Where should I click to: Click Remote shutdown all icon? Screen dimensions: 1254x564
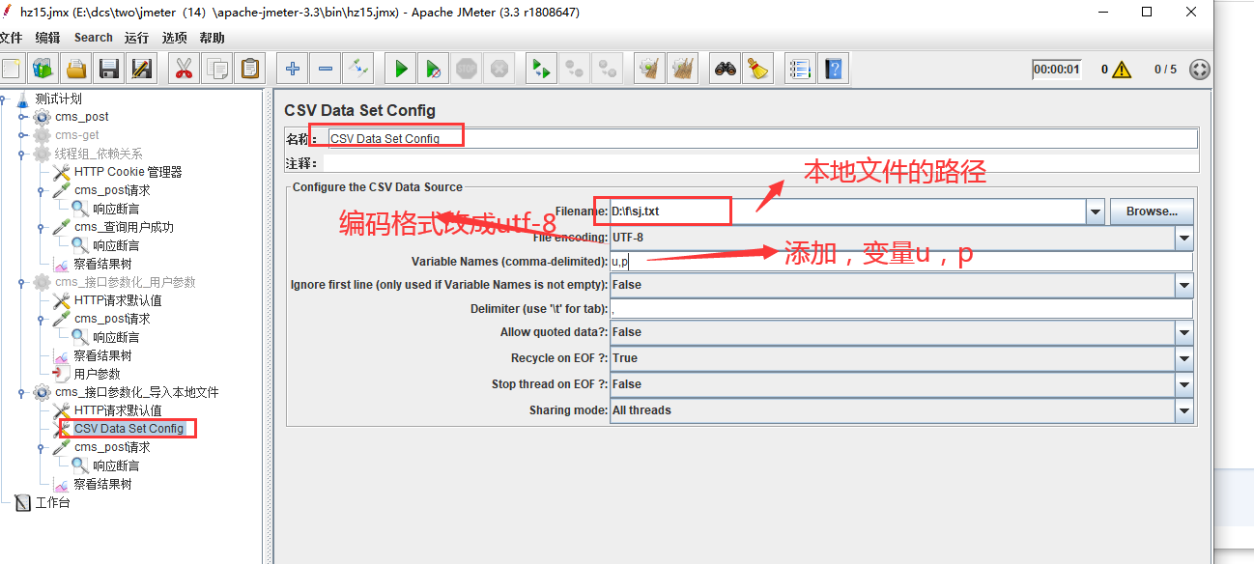[x=608, y=69]
